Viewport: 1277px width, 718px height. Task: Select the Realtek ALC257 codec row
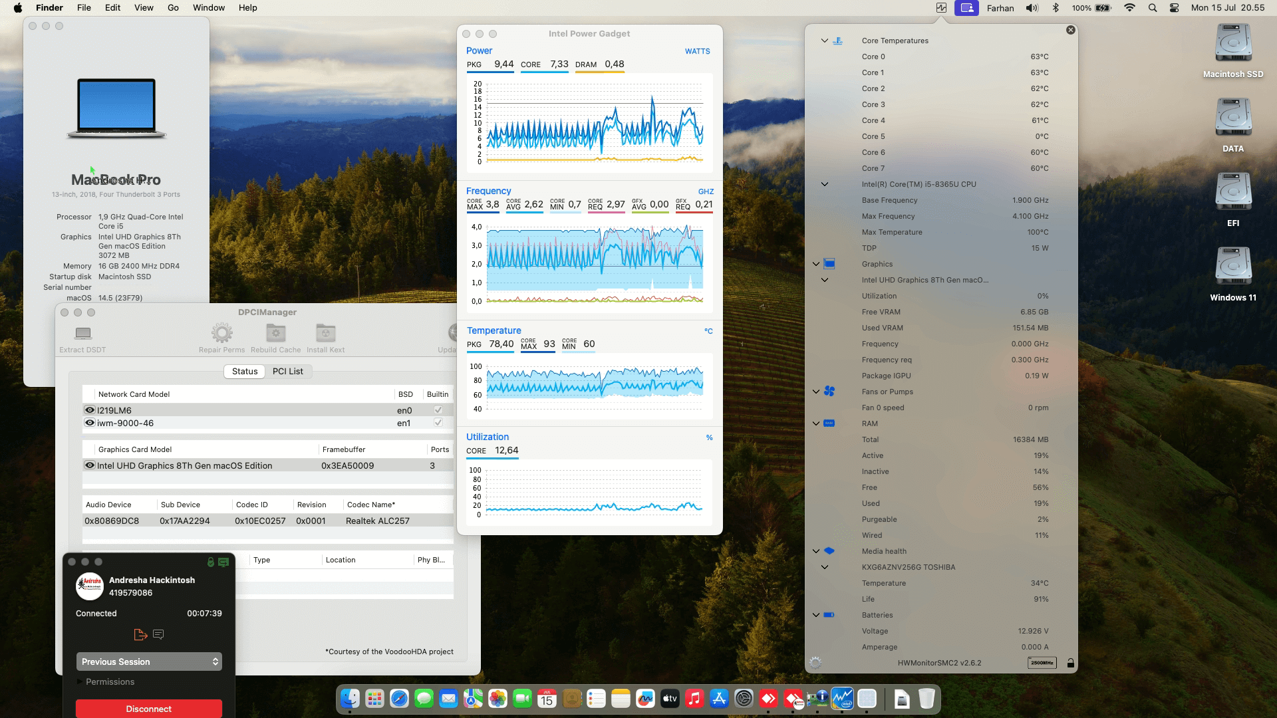point(268,521)
